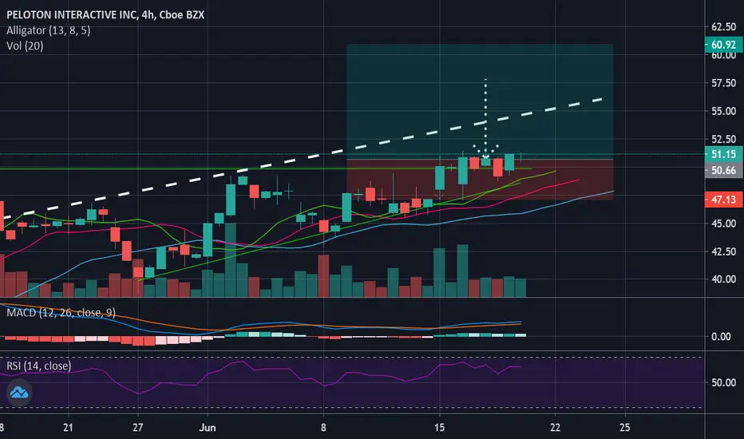The height and width of the screenshot is (439, 744).
Task: Click the 40.00 price axis value
Action: pos(723,279)
